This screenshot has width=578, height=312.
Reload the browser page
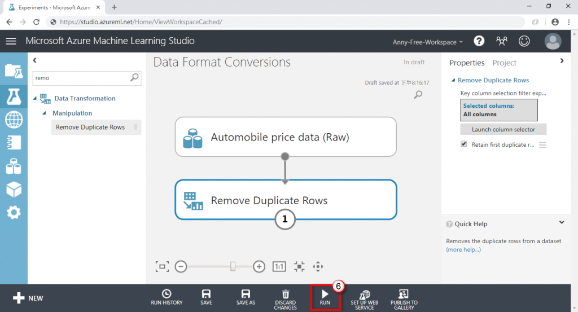click(36, 22)
